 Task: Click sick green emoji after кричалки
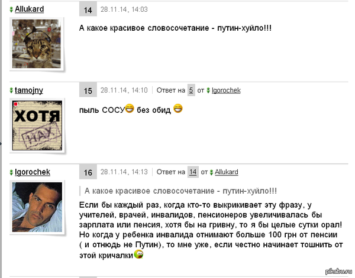tap(138, 254)
